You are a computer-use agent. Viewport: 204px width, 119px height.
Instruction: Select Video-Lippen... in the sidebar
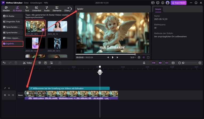coord(13,38)
